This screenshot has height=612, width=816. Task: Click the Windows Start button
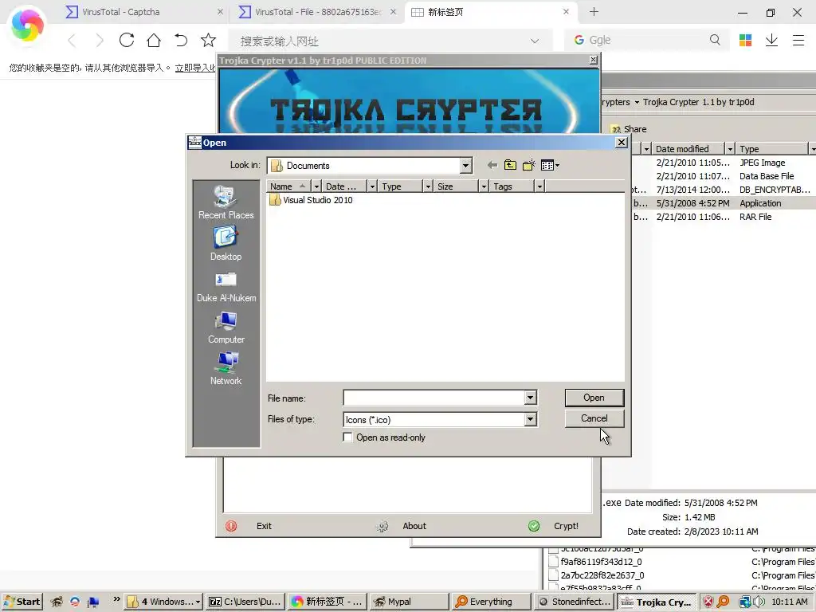(22, 602)
